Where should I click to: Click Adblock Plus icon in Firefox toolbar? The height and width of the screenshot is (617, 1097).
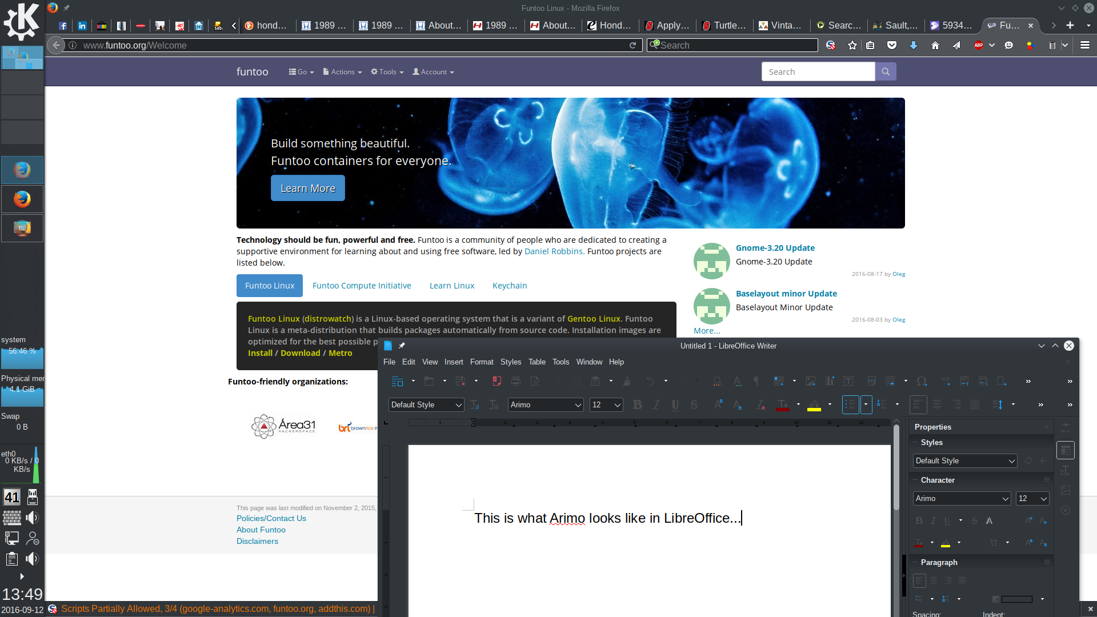point(979,45)
